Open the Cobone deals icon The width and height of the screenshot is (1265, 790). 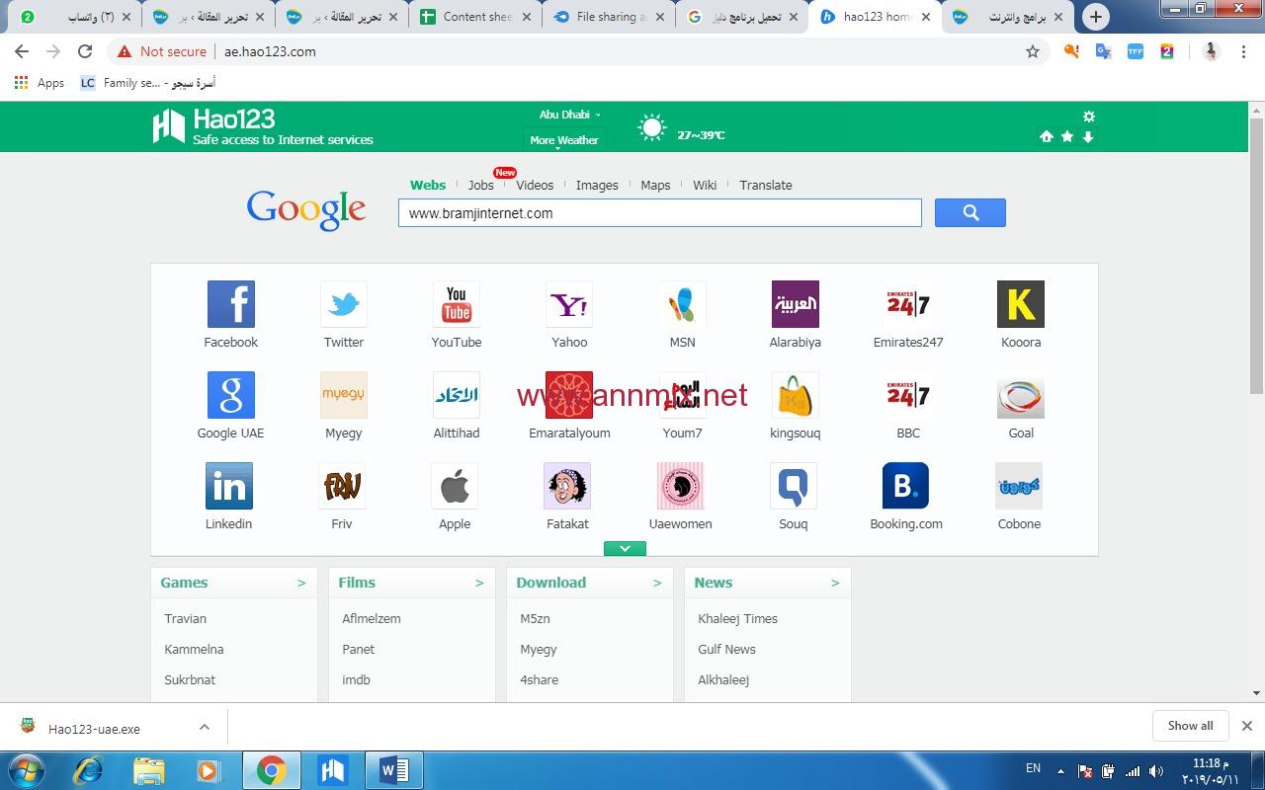[1019, 486]
